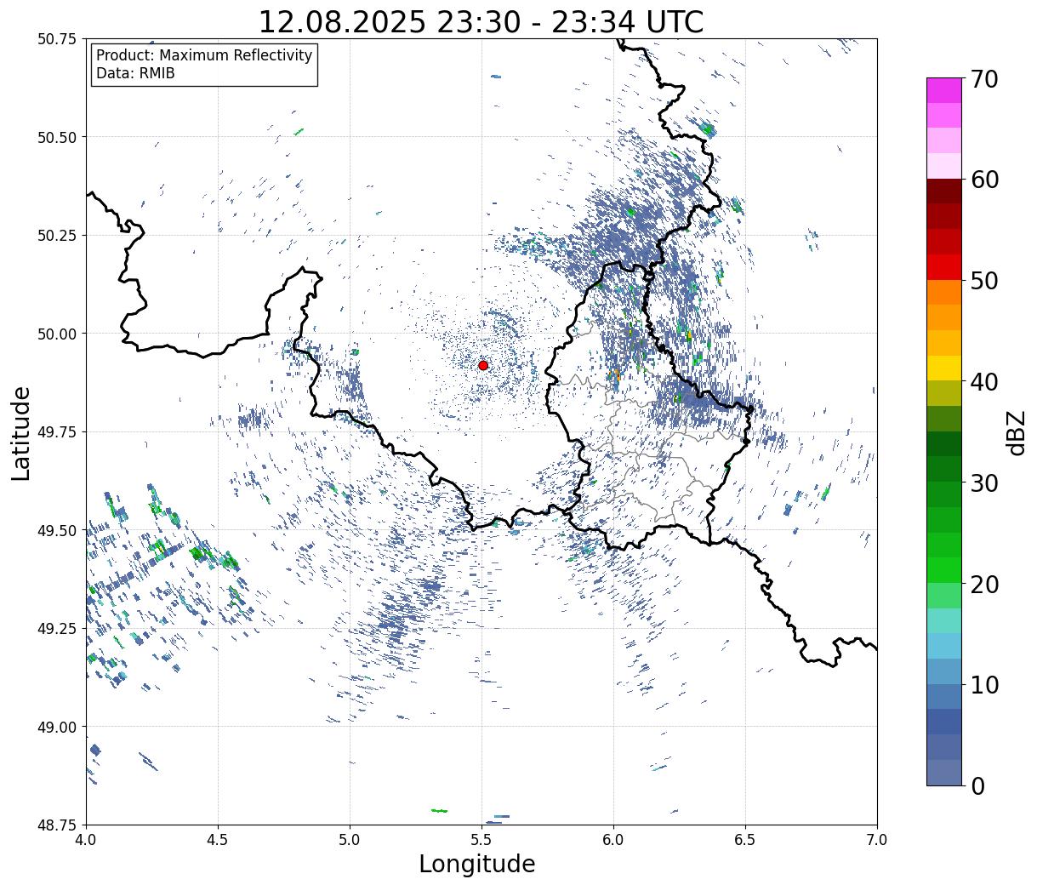1037x885 pixels.
Task: Click the latitude tick label 50.25
Action: click(x=57, y=236)
